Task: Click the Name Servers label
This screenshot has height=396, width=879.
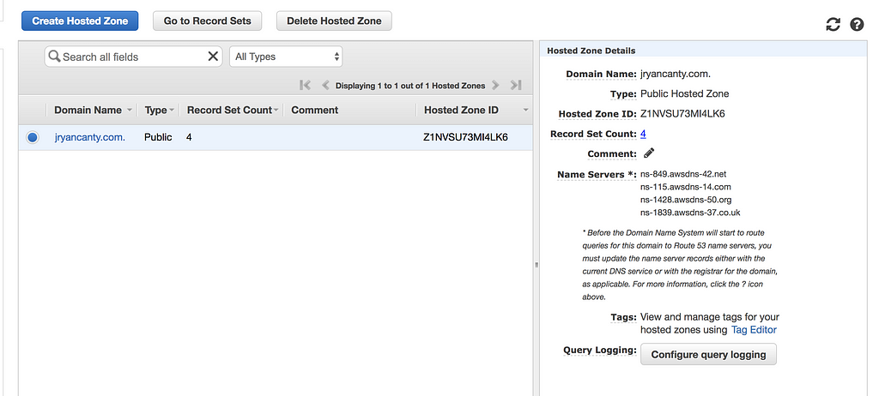Action: click(x=597, y=175)
